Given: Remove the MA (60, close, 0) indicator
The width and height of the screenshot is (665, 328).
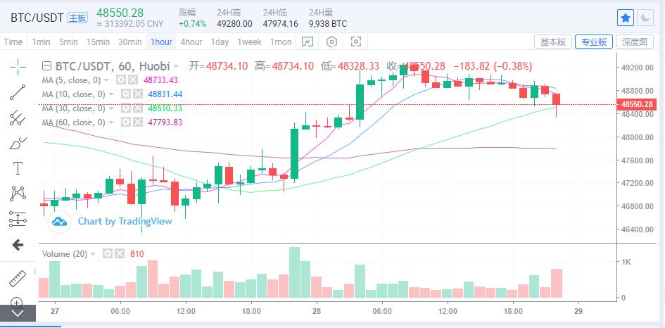Looking at the screenshot, I should pyautogui.click(x=137, y=122).
